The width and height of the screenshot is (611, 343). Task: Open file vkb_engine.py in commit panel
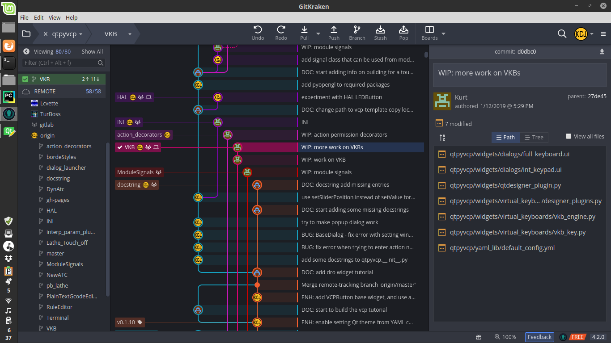522,217
